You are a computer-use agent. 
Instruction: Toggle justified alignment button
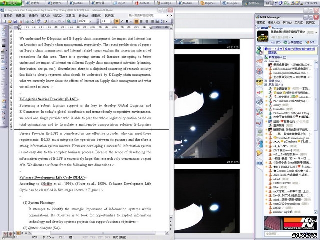(x=136, y=21)
